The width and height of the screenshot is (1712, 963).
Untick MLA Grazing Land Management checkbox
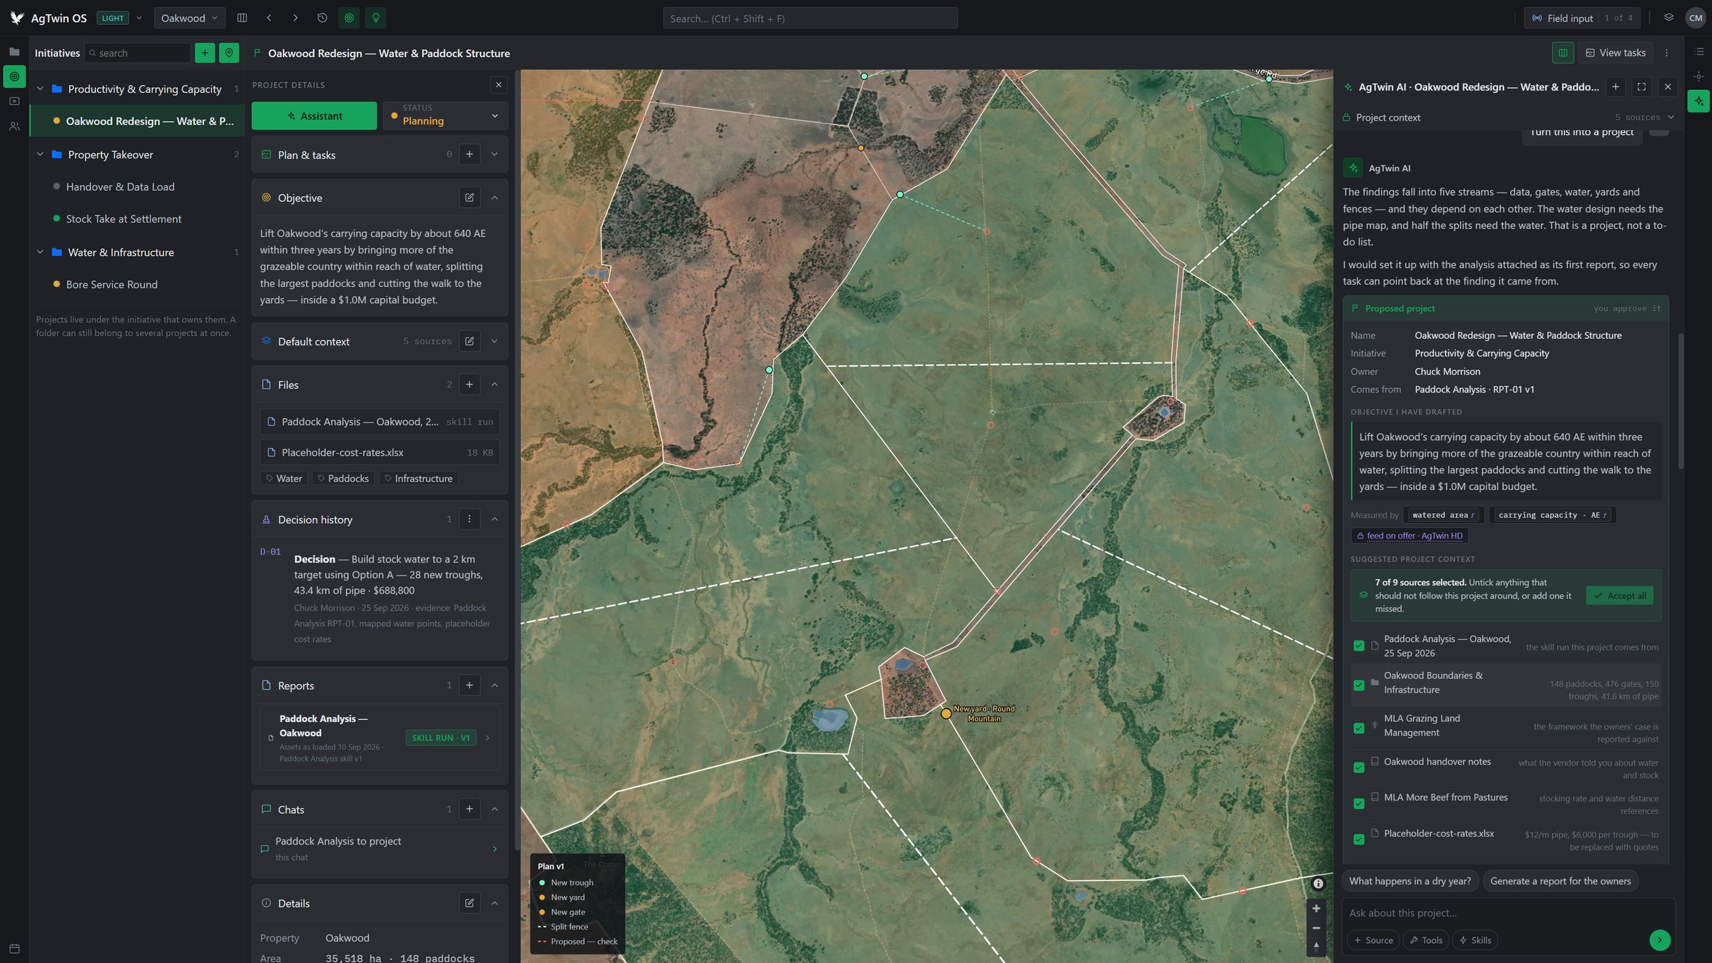[x=1359, y=728]
